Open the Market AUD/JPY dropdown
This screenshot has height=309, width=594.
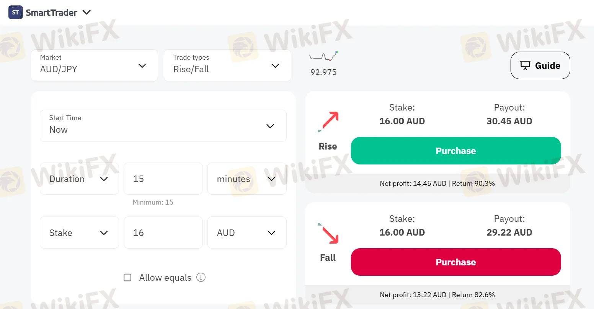[x=94, y=65]
